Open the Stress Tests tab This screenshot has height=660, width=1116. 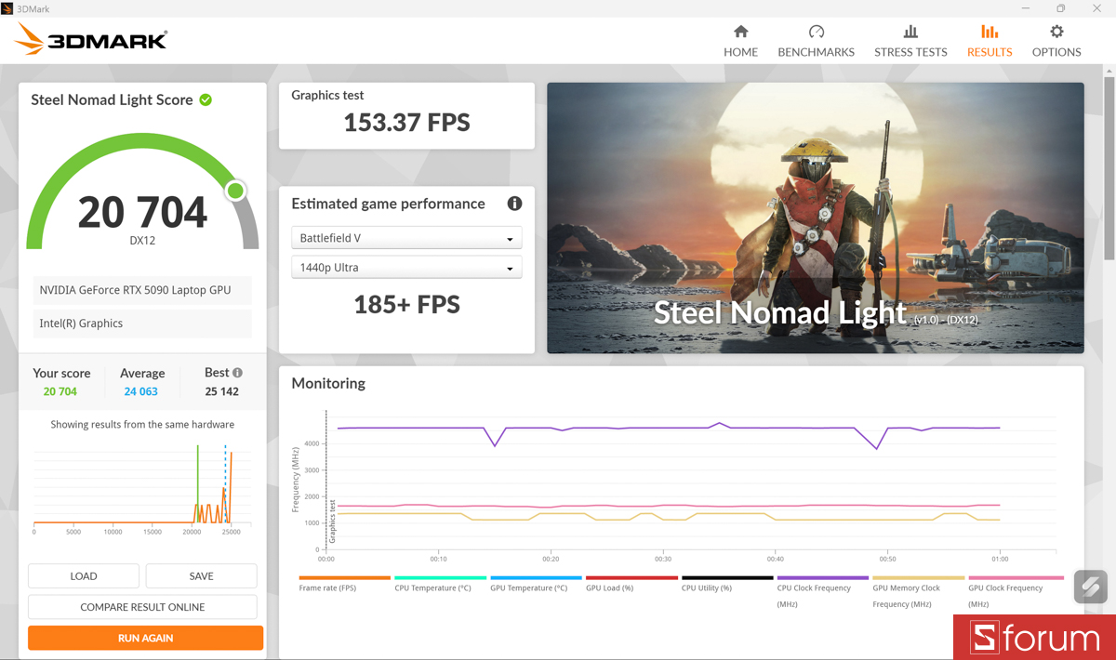click(910, 41)
